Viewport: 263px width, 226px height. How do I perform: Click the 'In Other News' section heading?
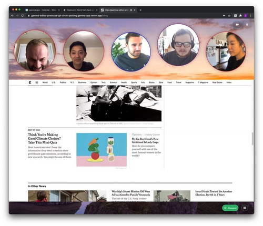coord(37,186)
